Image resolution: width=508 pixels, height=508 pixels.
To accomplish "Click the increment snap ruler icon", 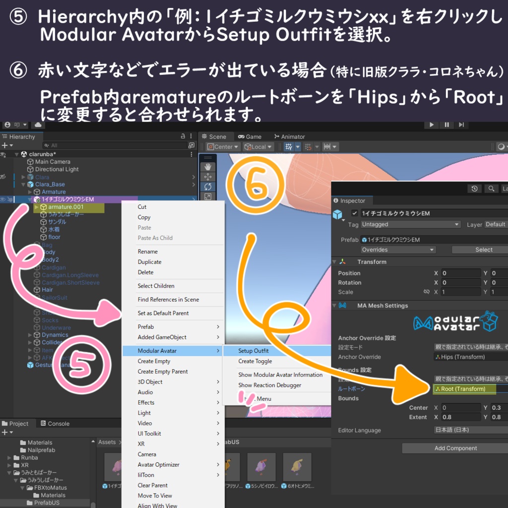I will (327, 147).
